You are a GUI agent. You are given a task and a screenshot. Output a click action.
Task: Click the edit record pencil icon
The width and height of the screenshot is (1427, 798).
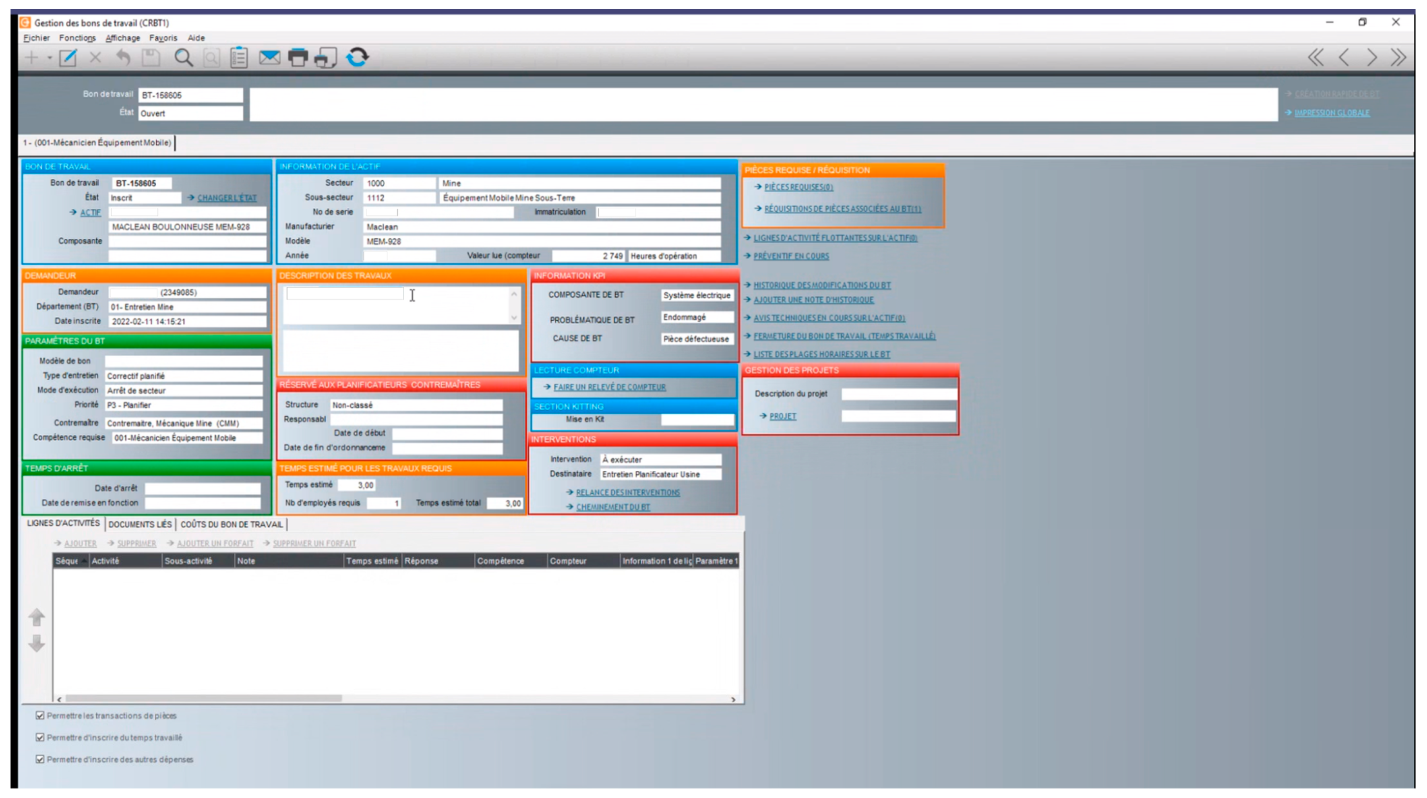coord(68,58)
